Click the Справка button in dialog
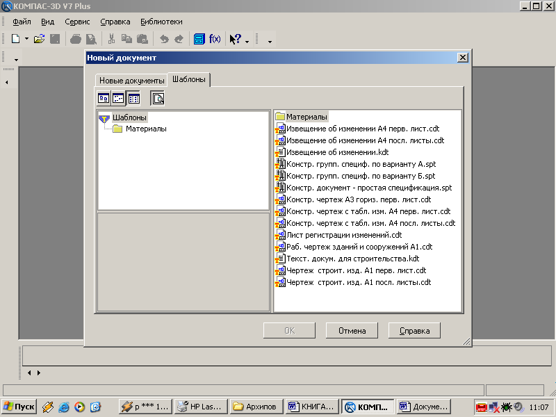The height and width of the screenshot is (417, 556). point(414,331)
